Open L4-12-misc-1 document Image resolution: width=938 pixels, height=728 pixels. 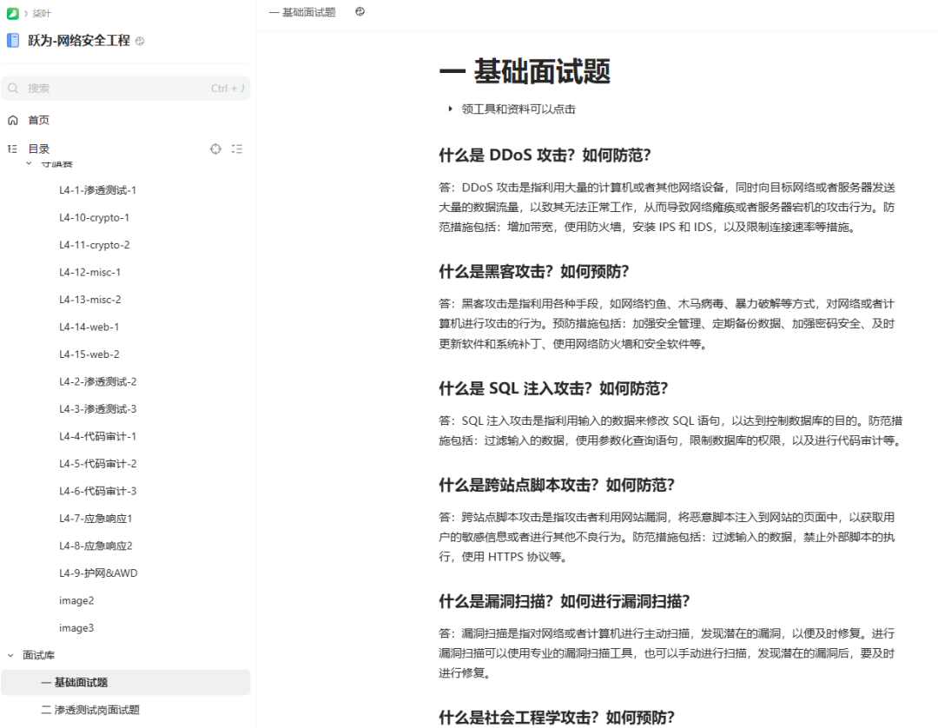(x=89, y=272)
